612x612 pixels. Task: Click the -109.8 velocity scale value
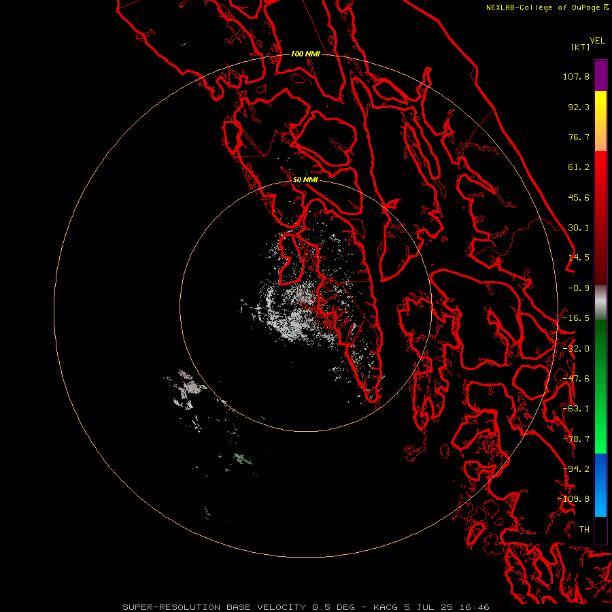[x=574, y=499]
